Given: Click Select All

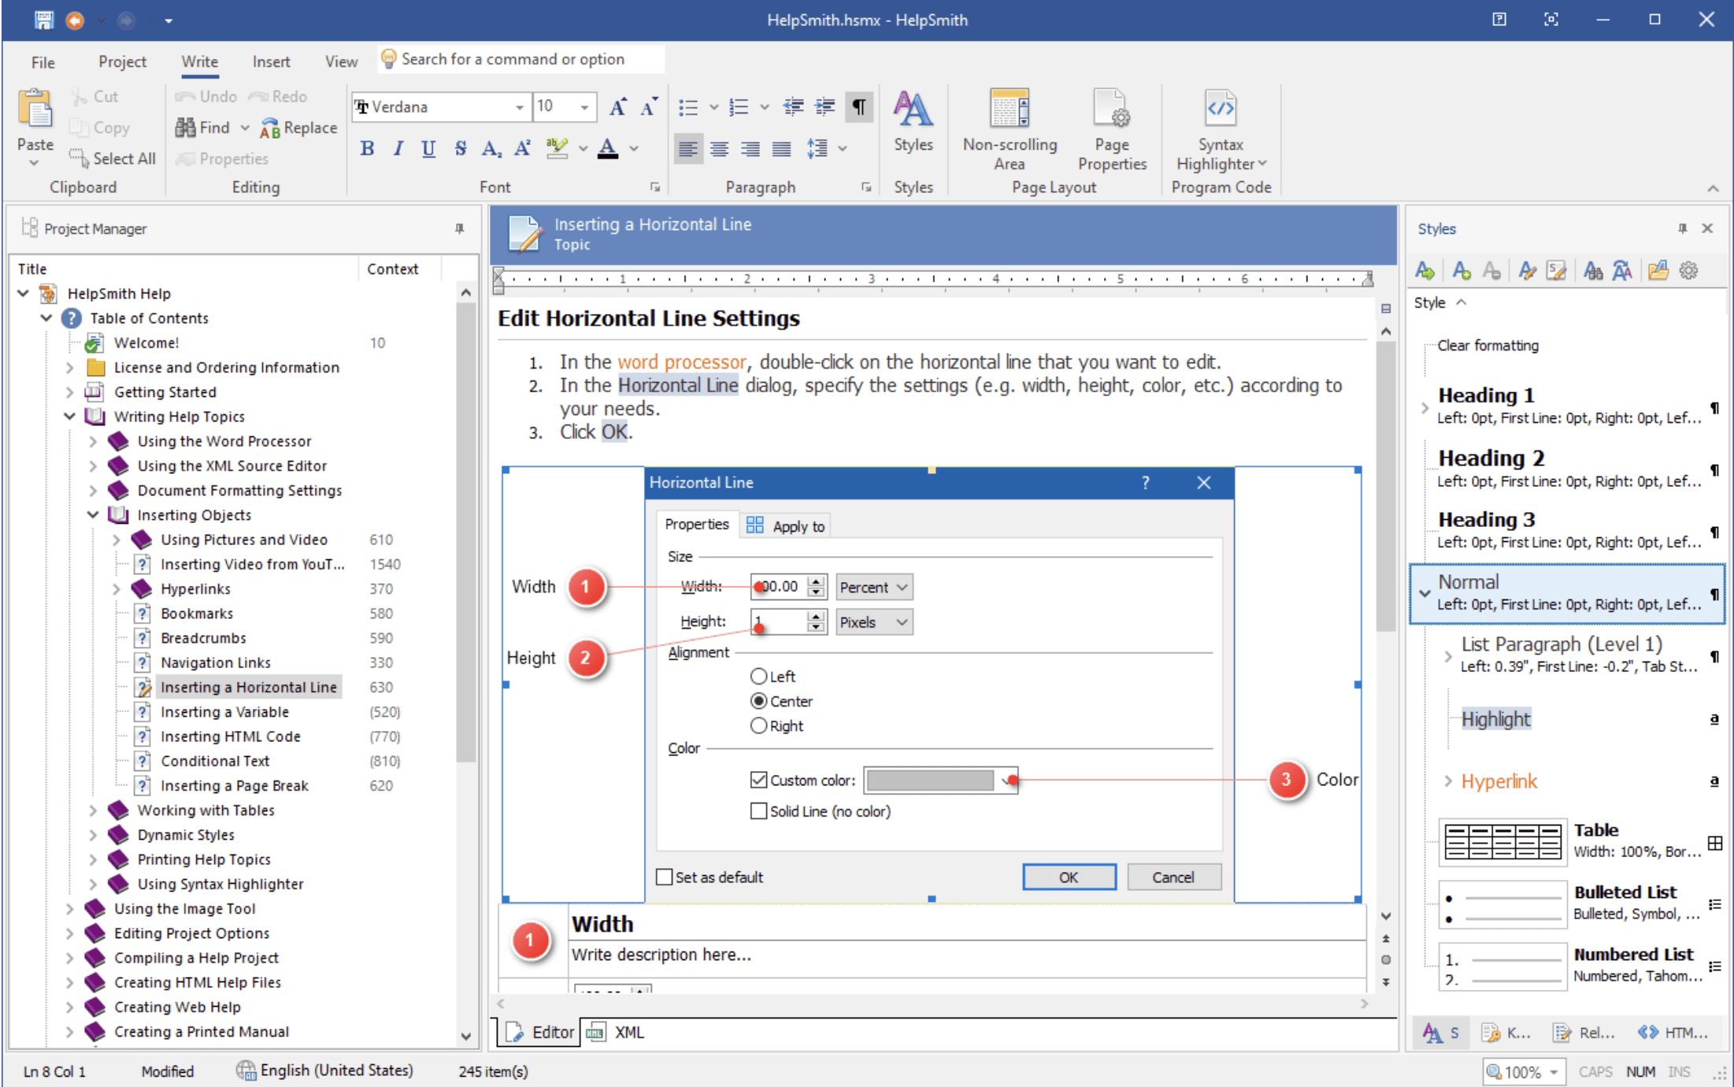Looking at the screenshot, I should click(x=113, y=158).
